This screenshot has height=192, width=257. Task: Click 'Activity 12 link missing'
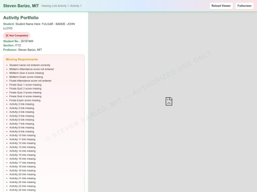[x=22, y=143]
